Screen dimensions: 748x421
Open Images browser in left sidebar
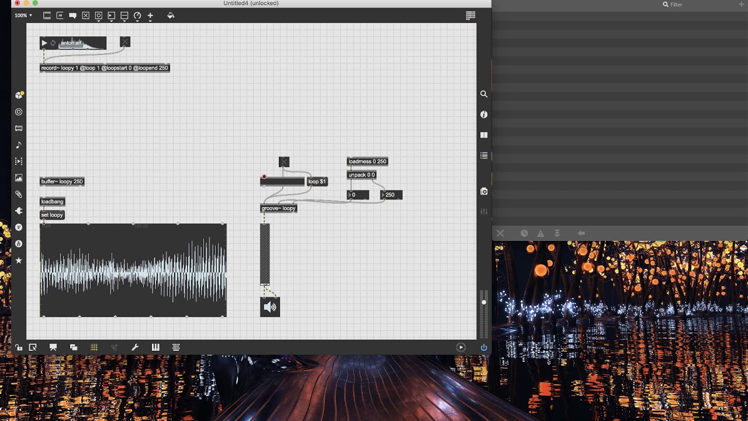[19, 178]
